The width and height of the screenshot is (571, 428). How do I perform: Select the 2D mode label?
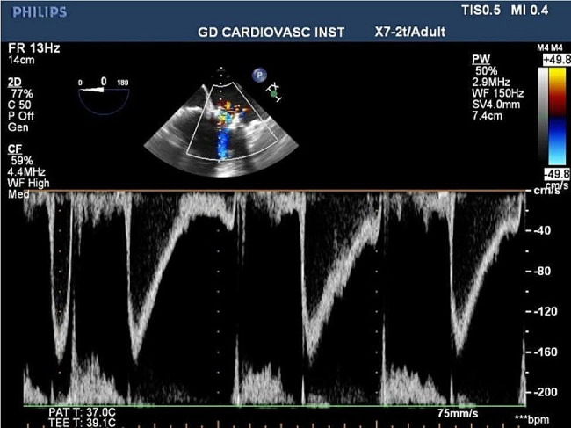click(15, 80)
